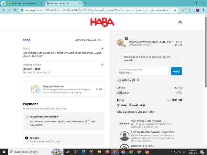Remove the WELCOME10 discount tag
Image resolution: width=207 pixels, height=155 pixels.
tap(138, 80)
